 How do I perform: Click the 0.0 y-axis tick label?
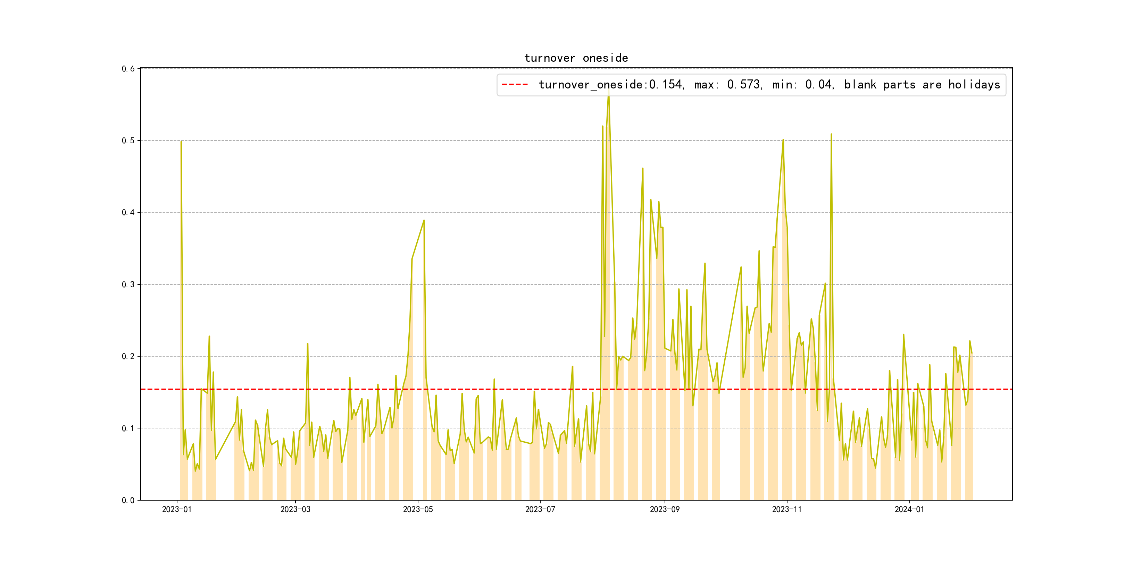(x=128, y=500)
